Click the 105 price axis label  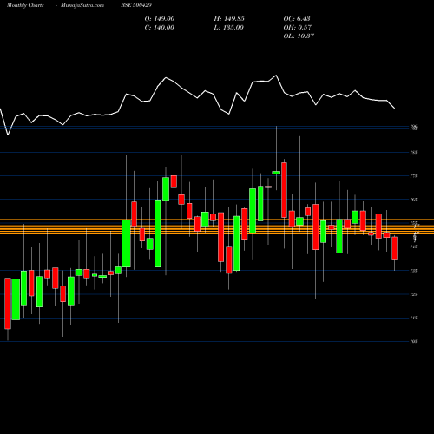pos(413,342)
